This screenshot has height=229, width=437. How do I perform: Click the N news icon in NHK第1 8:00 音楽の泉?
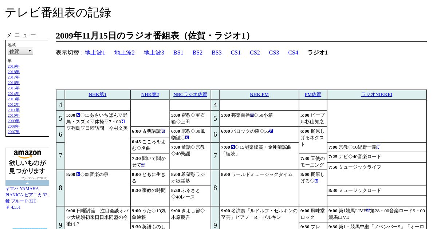78,174
